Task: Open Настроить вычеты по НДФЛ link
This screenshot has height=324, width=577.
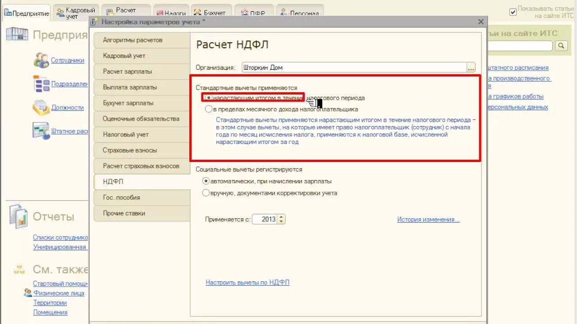Action: (247, 283)
